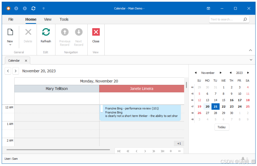
Task: Click the green Refresh ribbon button
Action: (x=46, y=36)
